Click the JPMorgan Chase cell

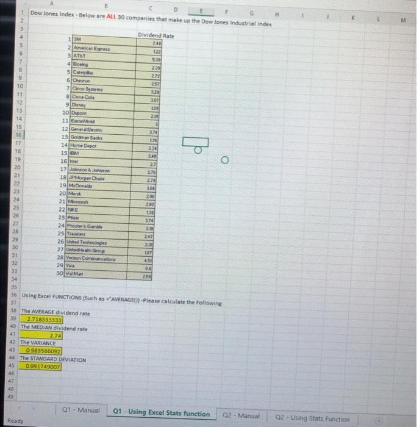99,178
